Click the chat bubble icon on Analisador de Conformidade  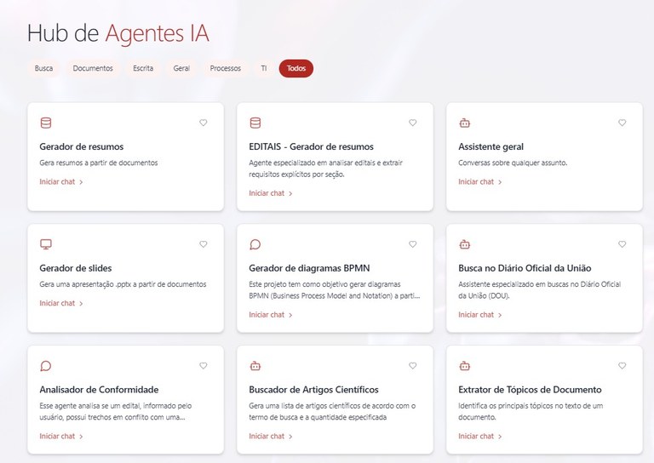(x=46, y=366)
